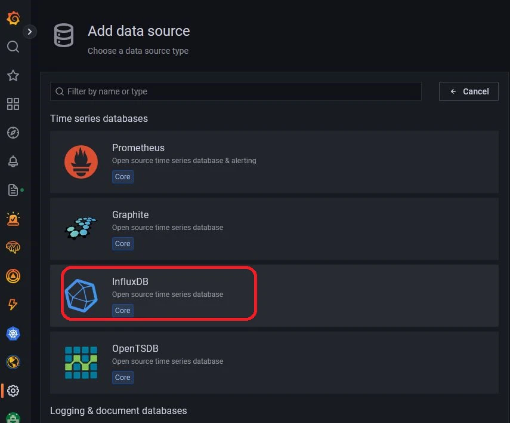Open the globe synthetic monitoring icon

point(13,362)
